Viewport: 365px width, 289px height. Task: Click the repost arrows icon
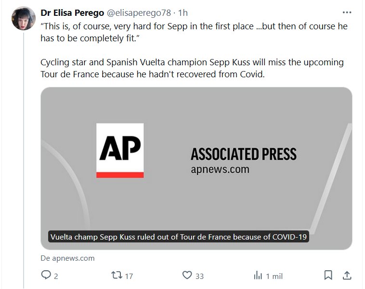(x=116, y=276)
